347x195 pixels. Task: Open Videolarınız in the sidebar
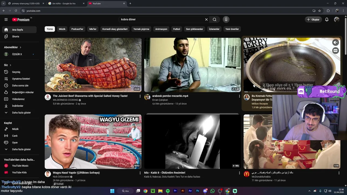point(19,99)
